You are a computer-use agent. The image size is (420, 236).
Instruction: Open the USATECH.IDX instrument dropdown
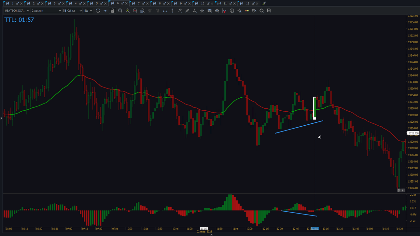(17, 11)
